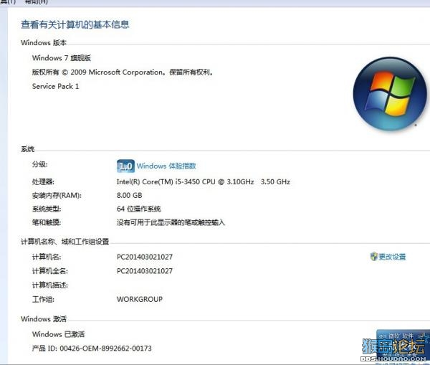This screenshot has width=430, height=365.
Task: Click the 更改设置 link
Action: [392, 257]
